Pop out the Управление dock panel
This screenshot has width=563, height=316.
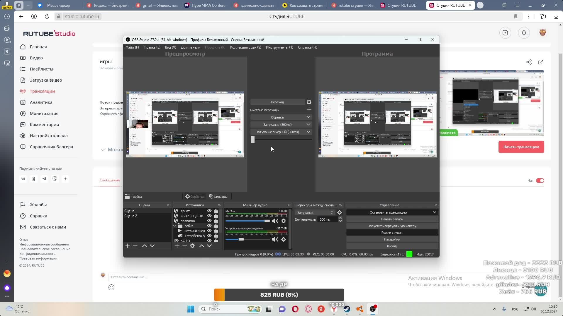(436, 205)
